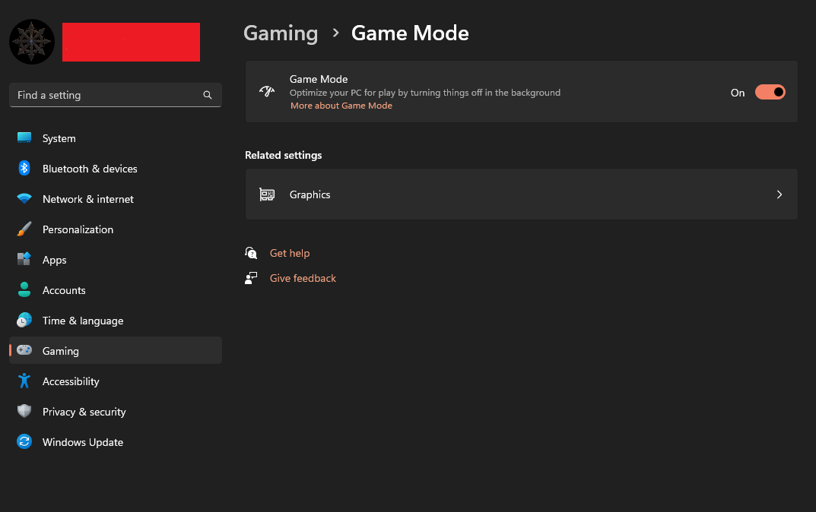Open Accessibility settings
This screenshot has width=816, height=512.
[x=116, y=381]
